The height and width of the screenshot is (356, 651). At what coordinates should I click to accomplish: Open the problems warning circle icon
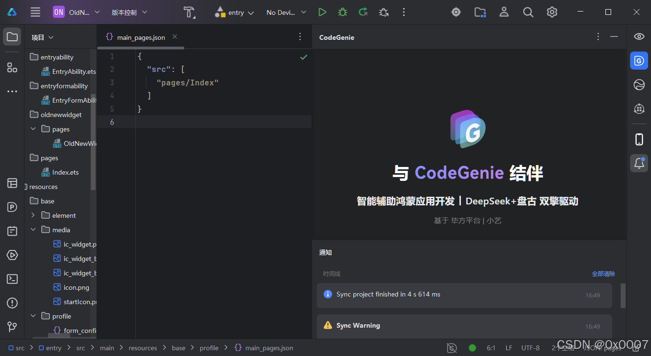click(x=12, y=303)
